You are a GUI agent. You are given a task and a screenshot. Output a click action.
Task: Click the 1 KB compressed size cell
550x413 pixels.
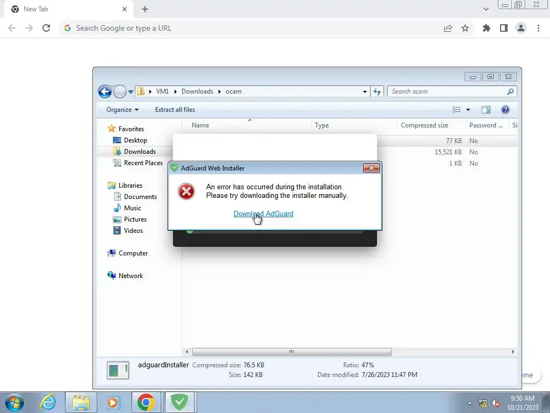455,163
